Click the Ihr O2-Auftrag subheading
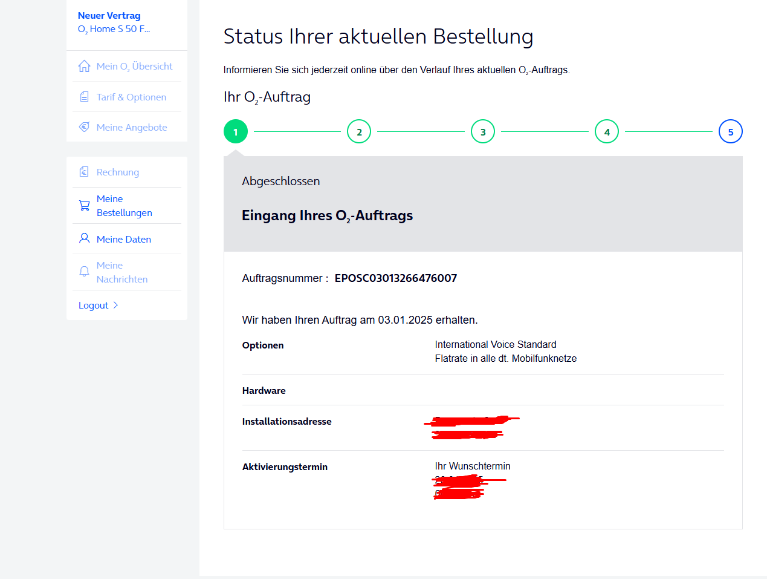 pyautogui.click(x=267, y=97)
